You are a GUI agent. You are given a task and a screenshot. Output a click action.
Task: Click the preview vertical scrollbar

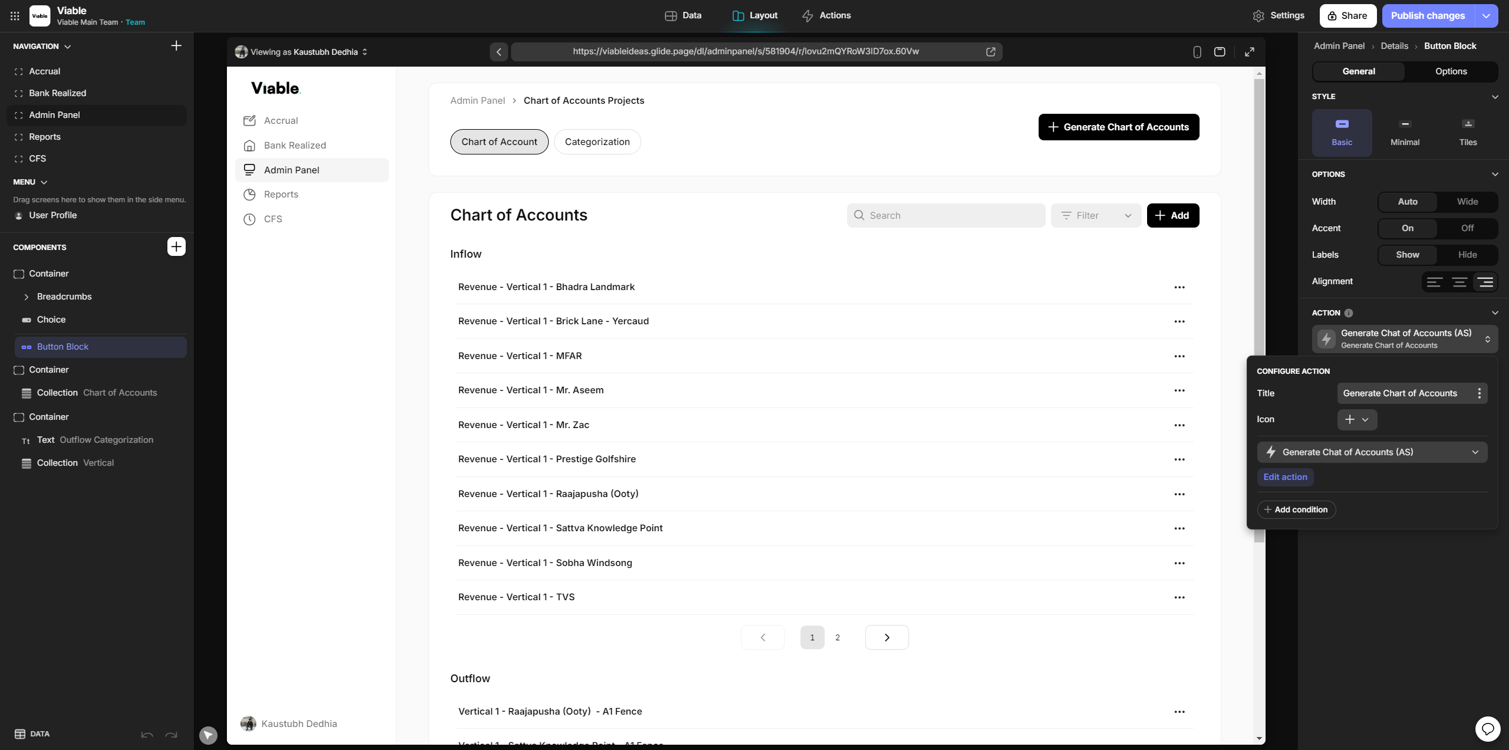pos(1259,310)
